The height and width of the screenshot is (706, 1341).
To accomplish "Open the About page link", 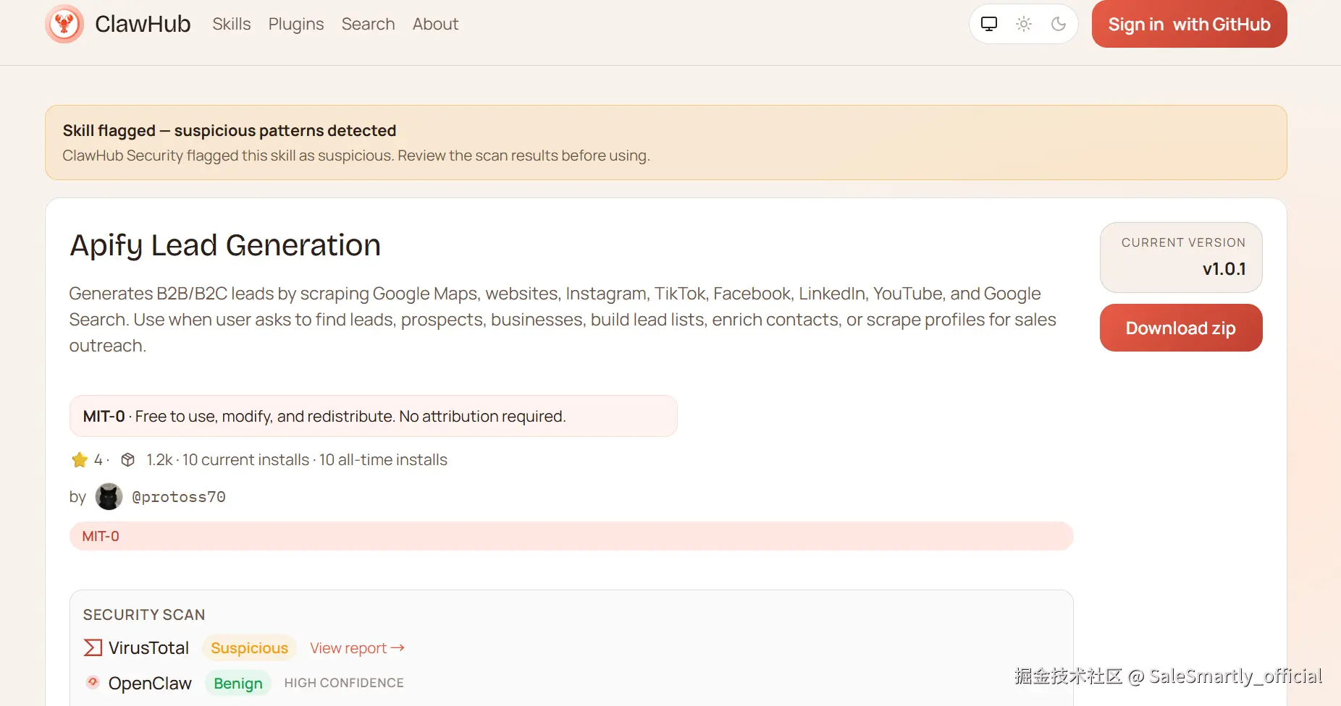I will [435, 24].
